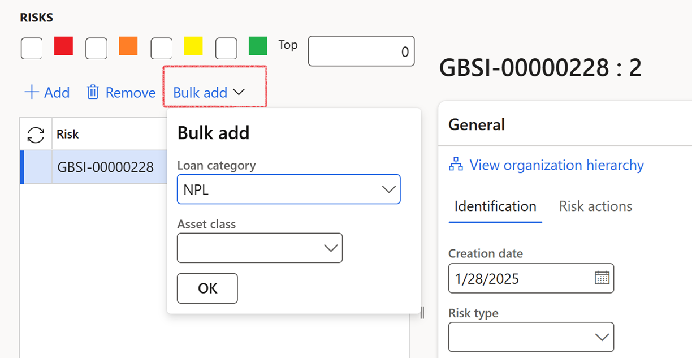Screen dimensions: 692x358
Task: Open View organization hierarchy link
Action: pyautogui.click(x=556, y=165)
